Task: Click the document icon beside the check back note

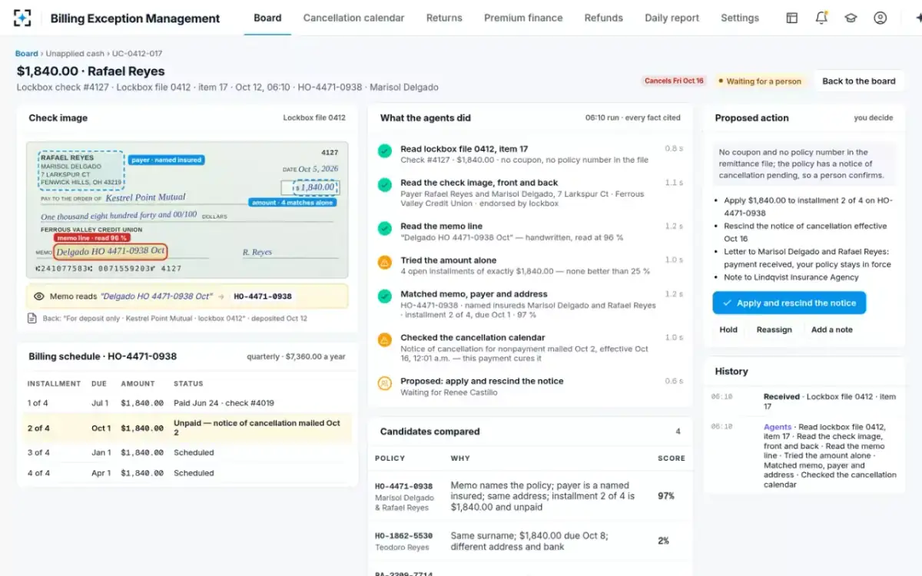Action: pos(32,318)
